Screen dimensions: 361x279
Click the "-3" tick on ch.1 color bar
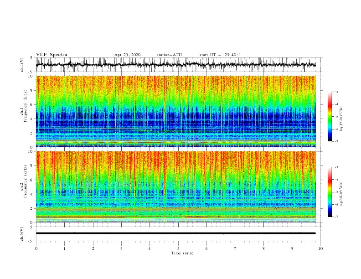click(x=336, y=92)
